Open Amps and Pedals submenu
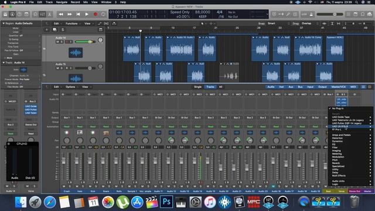 (x=350, y=135)
